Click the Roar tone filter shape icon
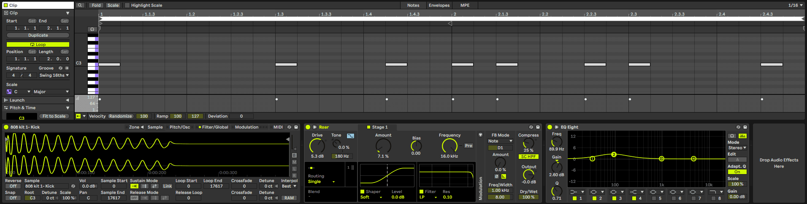The height and width of the screenshot is (204, 807). pyautogui.click(x=350, y=136)
